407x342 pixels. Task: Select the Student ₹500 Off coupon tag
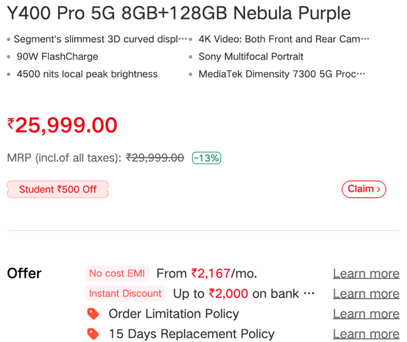(57, 189)
